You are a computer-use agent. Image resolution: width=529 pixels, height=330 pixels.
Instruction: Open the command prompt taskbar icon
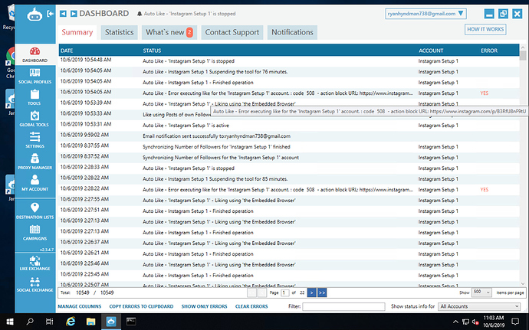pos(131,322)
